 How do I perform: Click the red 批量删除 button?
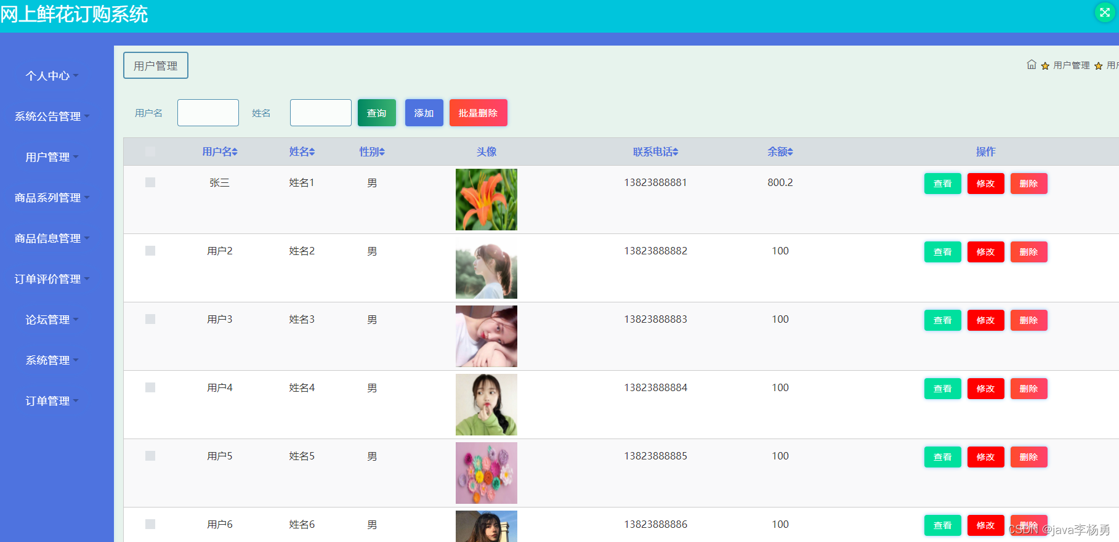(479, 113)
